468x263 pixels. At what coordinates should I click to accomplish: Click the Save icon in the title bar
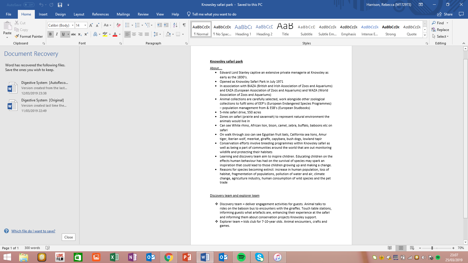(x=60, y=5)
